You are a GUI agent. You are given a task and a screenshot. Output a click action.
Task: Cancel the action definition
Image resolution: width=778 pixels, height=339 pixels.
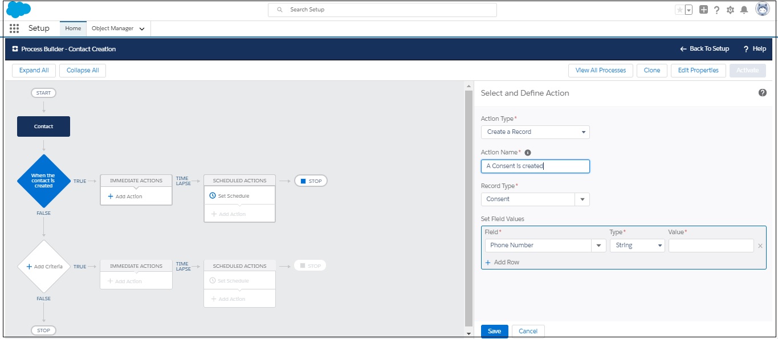528,332
